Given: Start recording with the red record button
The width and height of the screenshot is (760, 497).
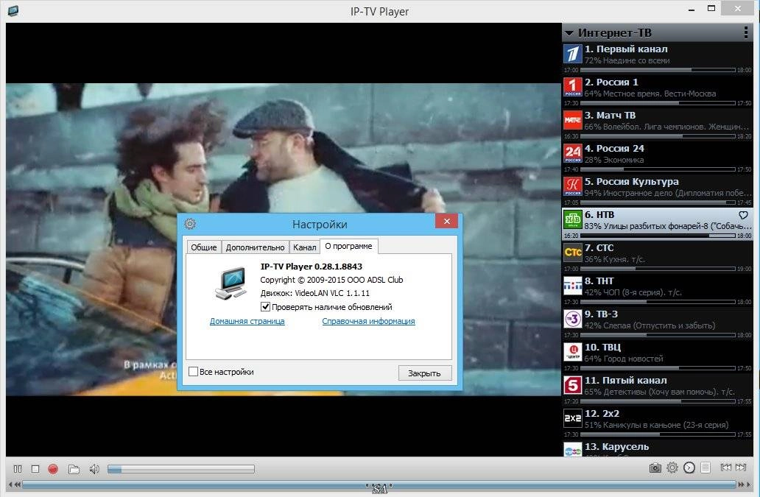Looking at the screenshot, I should pos(53,469).
